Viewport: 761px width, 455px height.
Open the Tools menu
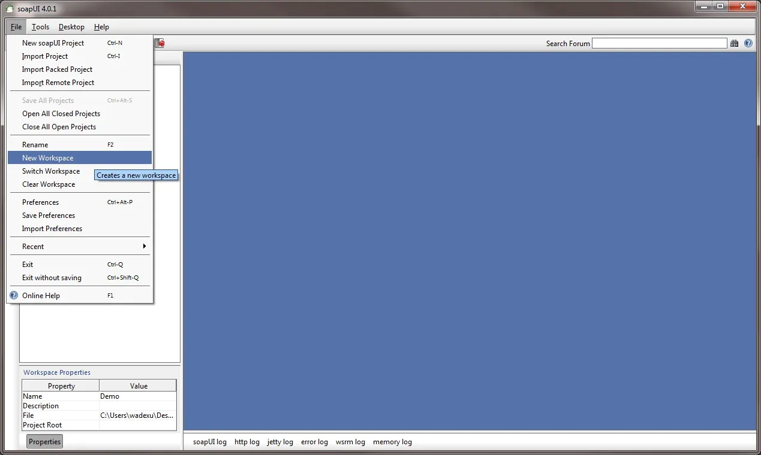point(41,27)
